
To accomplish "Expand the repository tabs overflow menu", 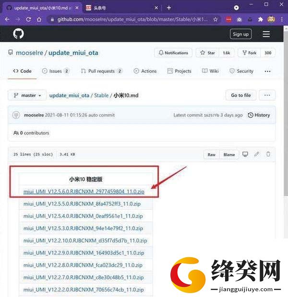I will pyautogui.click(x=267, y=71).
